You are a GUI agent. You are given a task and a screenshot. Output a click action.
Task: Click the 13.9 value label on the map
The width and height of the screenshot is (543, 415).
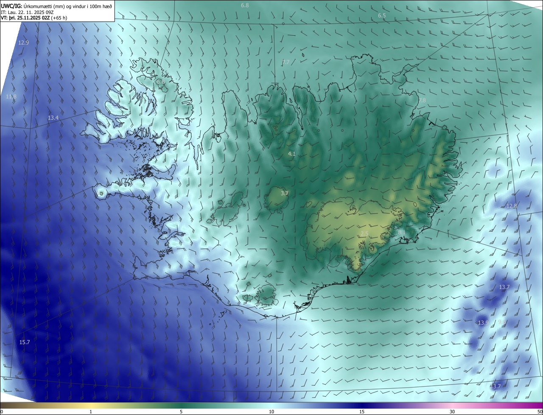pos(483,323)
